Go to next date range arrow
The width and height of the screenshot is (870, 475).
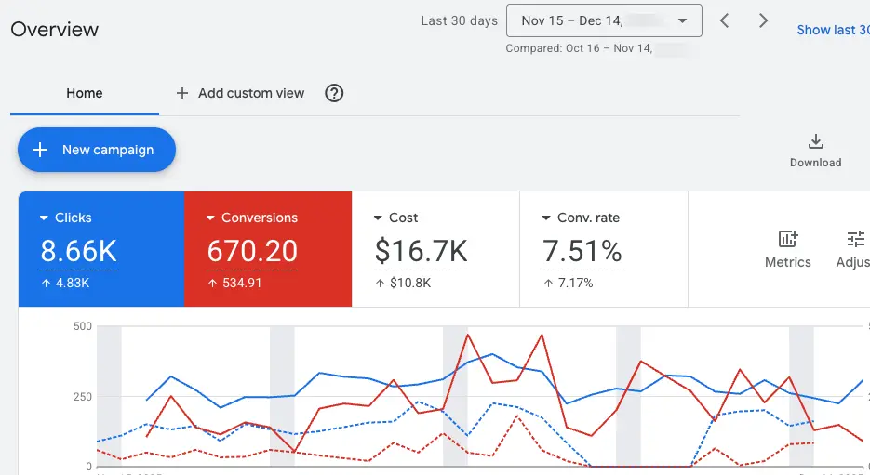(x=764, y=21)
